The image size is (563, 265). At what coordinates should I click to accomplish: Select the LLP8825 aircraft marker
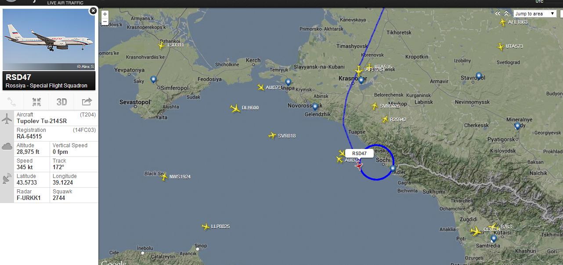[206, 227]
